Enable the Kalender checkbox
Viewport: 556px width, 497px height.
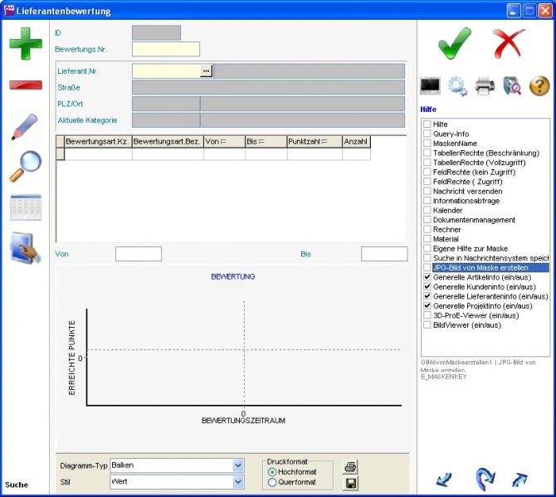[x=427, y=211]
